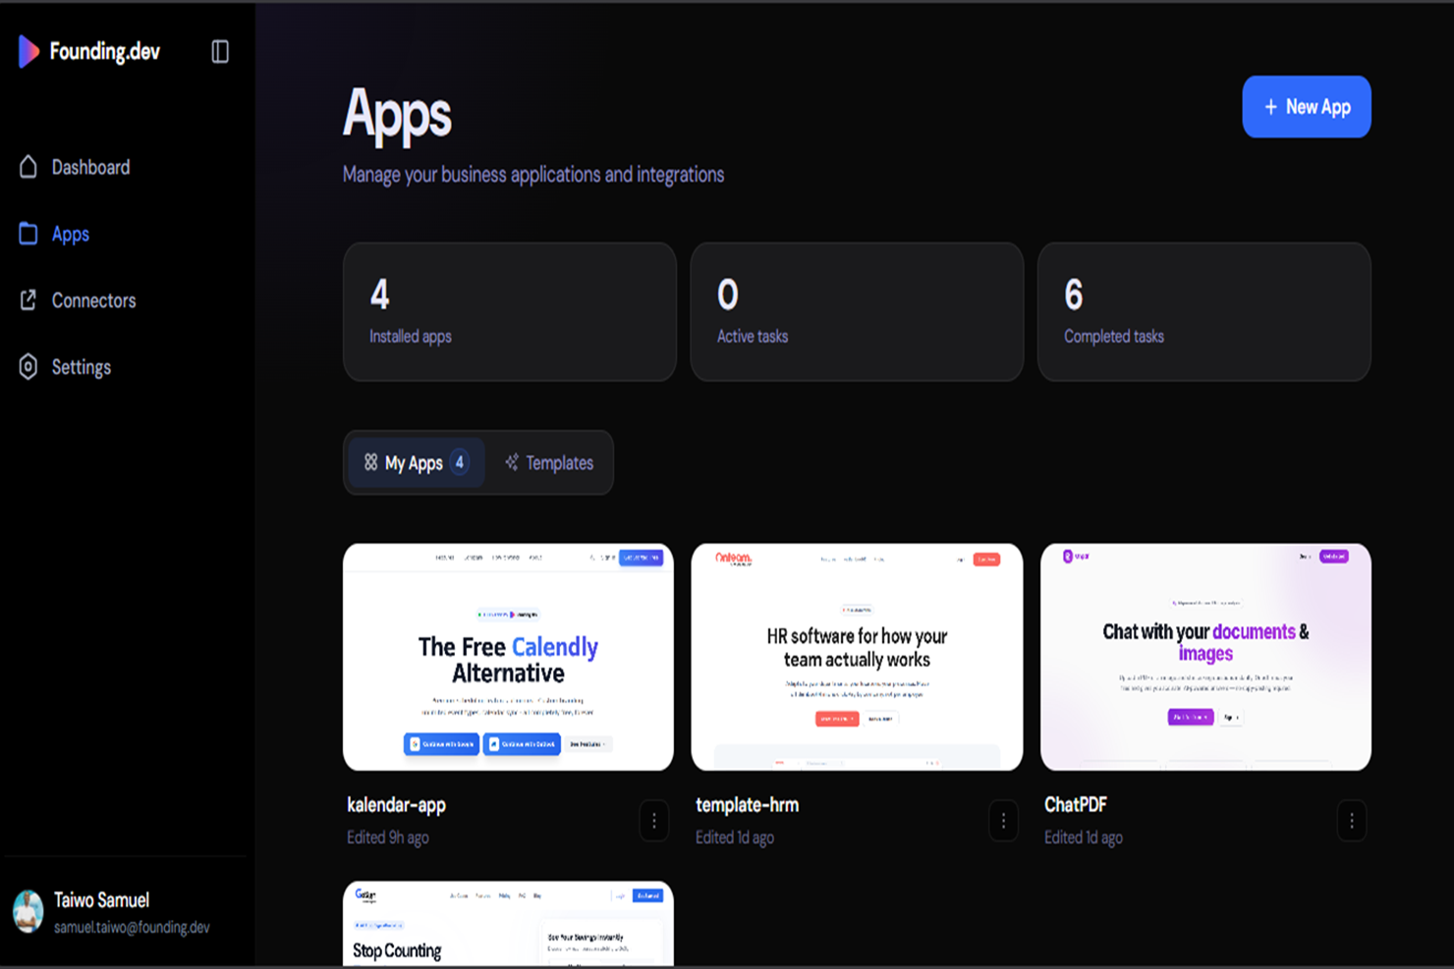Viewport: 1454px width, 969px height.
Task: Collapse the sidebar with the panel icon
Action: [220, 51]
